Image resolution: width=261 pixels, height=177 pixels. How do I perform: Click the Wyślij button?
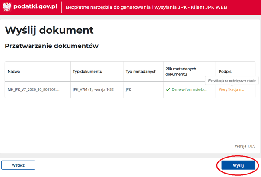pyautogui.click(x=238, y=165)
